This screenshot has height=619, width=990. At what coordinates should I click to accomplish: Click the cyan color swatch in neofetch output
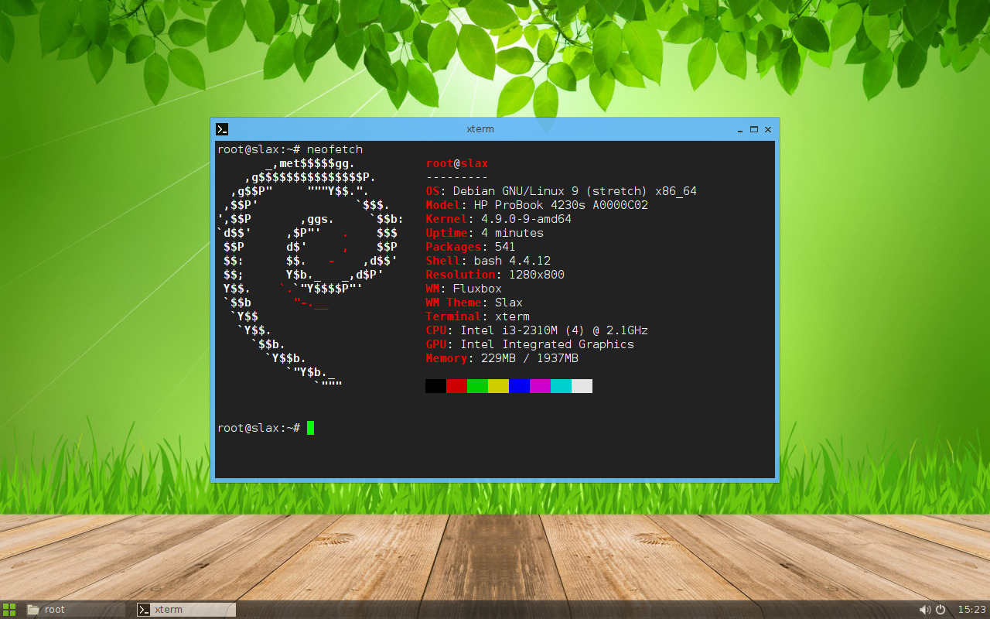click(x=560, y=385)
